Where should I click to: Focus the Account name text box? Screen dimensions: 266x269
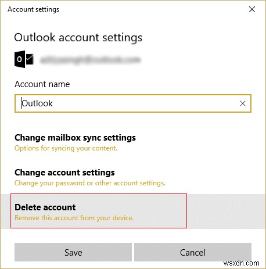[x=133, y=103]
